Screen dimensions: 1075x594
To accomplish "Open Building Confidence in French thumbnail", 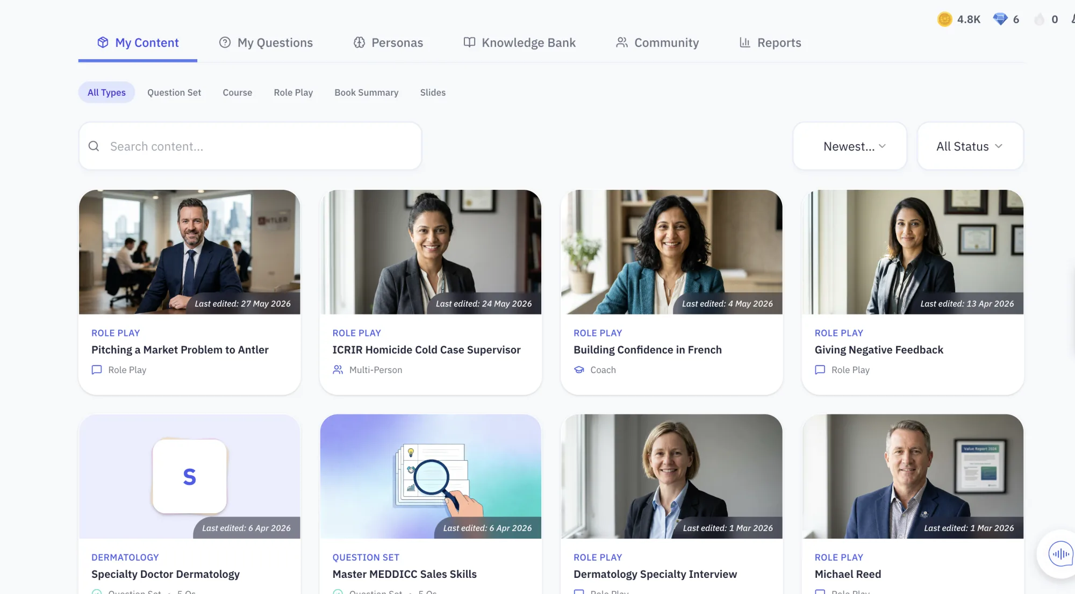I will tap(671, 252).
